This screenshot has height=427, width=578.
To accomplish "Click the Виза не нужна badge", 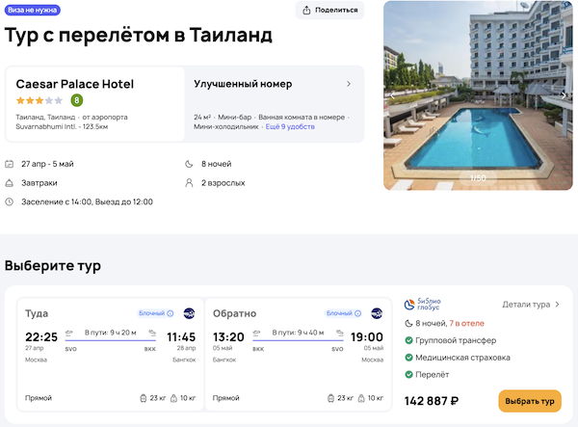I will (x=31, y=10).
